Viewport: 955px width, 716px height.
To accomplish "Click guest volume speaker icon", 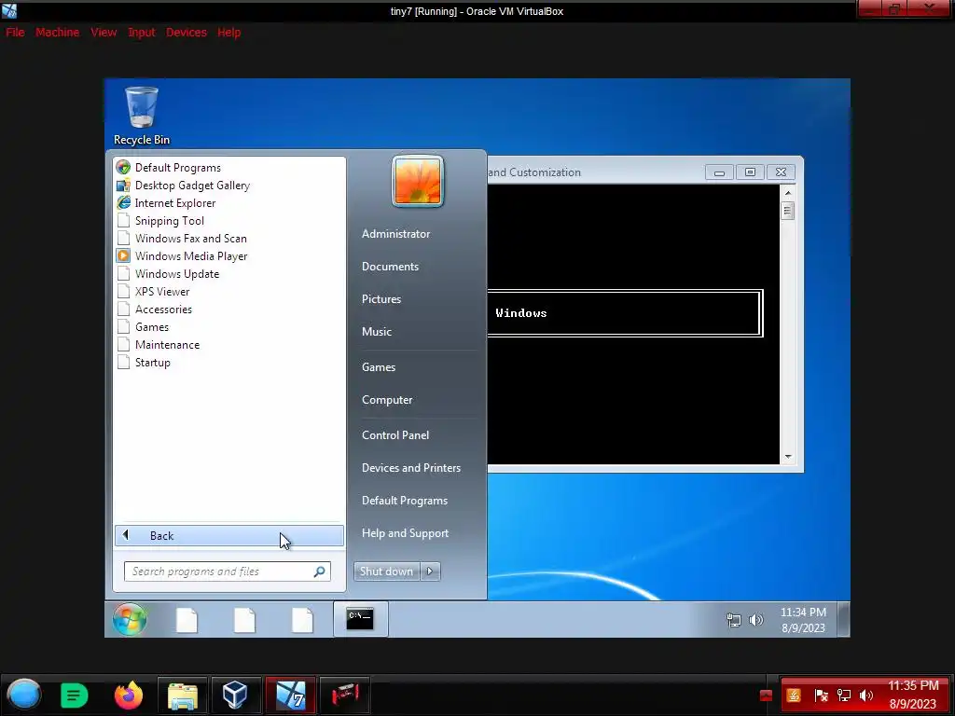I will pyautogui.click(x=755, y=620).
